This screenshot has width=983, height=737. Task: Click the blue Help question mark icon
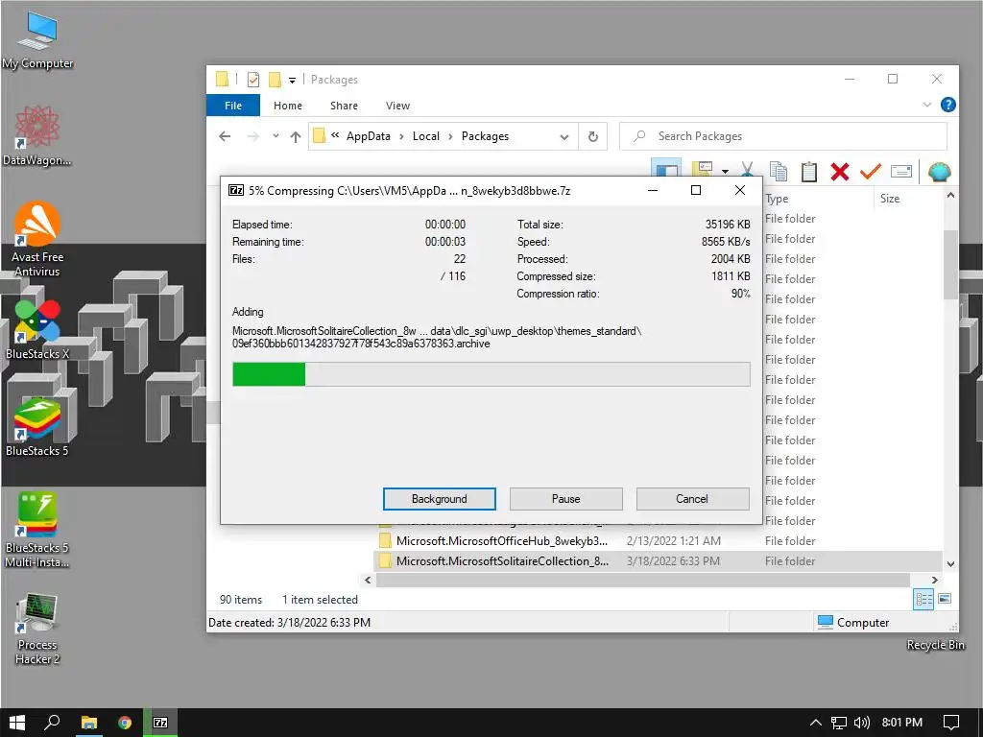[x=947, y=105]
